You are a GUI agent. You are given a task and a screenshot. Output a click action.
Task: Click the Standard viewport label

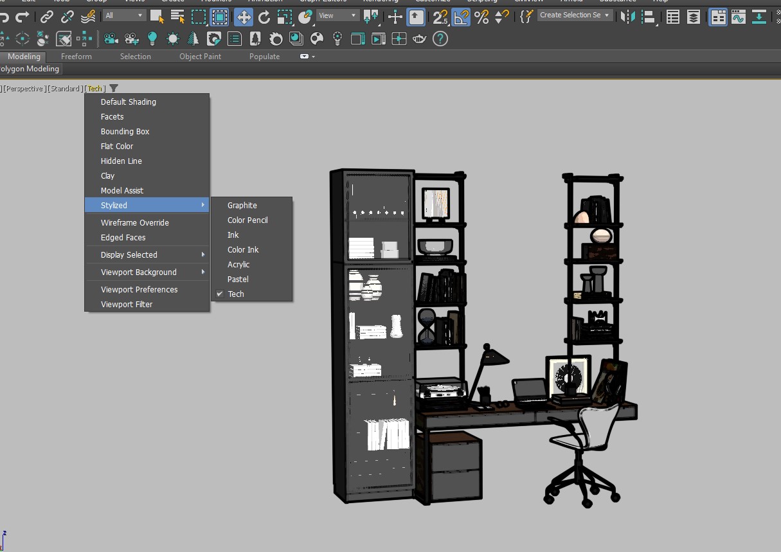tap(65, 89)
